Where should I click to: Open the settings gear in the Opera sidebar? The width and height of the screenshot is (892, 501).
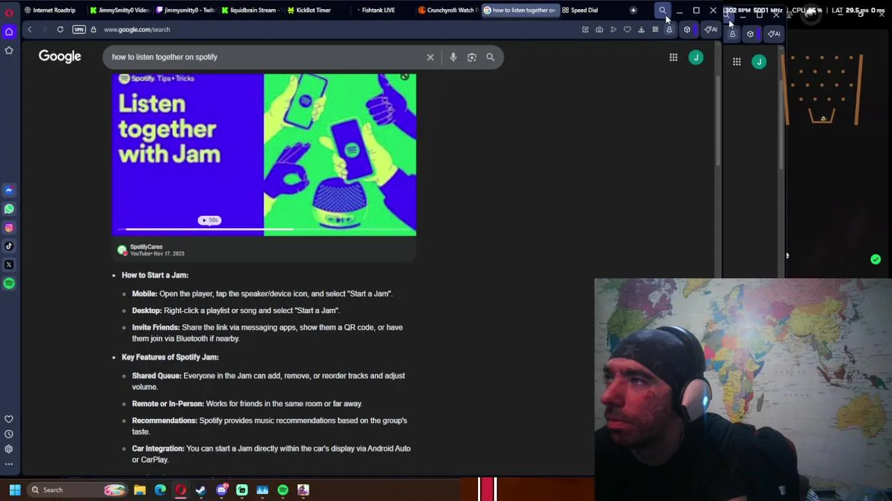coord(9,449)
